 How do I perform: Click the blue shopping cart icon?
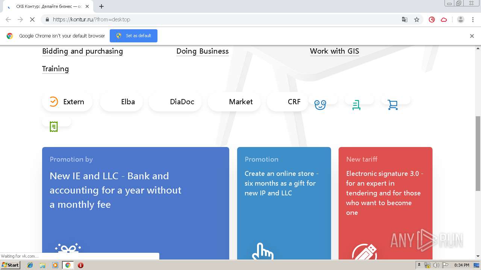[x=393, y=105]
